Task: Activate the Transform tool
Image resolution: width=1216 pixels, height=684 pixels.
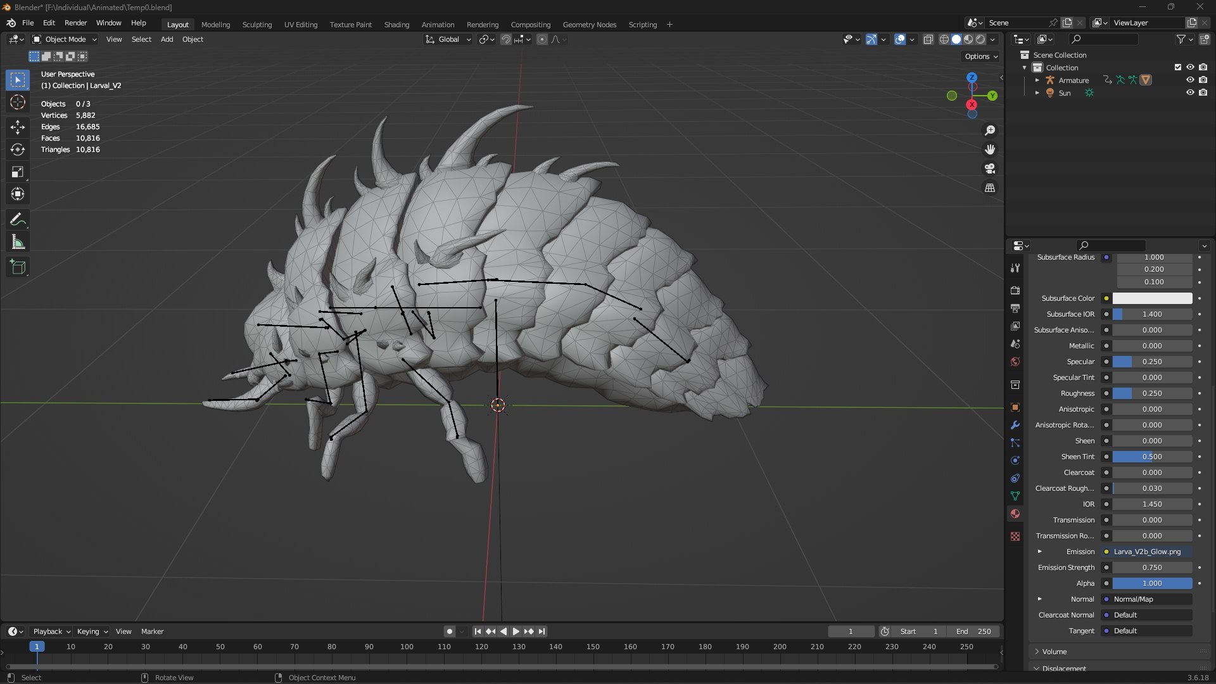Action: 18,194
